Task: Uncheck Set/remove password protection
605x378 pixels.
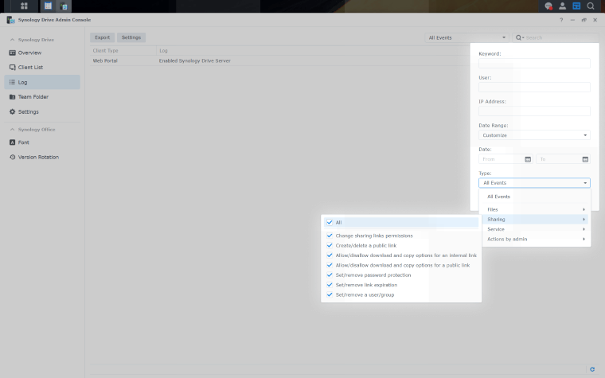Action: click(x=330, y=275)
